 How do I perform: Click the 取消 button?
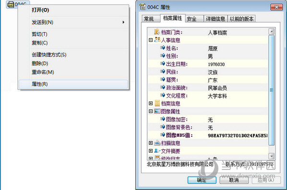[234, 180]
